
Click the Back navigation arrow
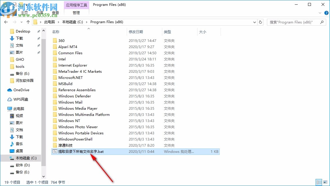point(6,22)
